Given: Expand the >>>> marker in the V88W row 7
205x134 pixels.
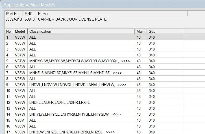Looking at the screenshot, I should pos(117,73).
